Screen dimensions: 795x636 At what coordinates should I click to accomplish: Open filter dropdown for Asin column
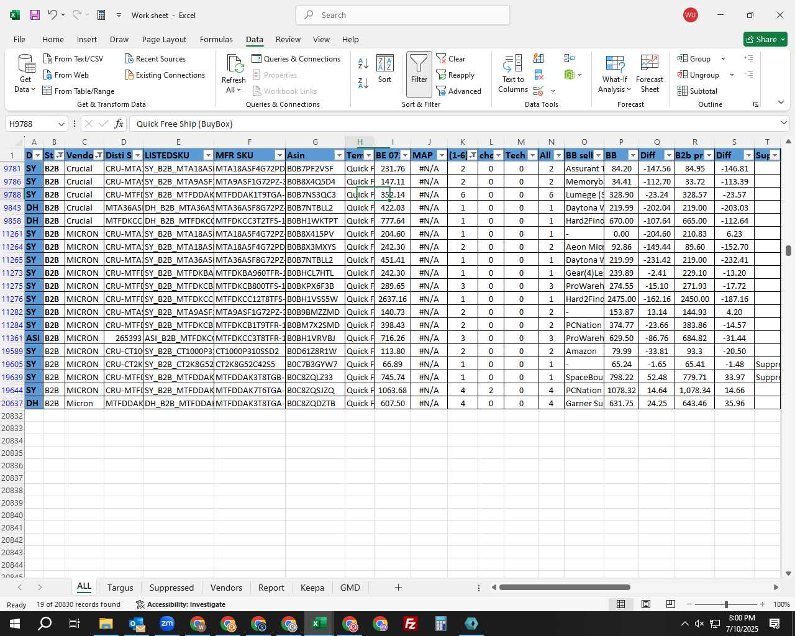[339, 155]
